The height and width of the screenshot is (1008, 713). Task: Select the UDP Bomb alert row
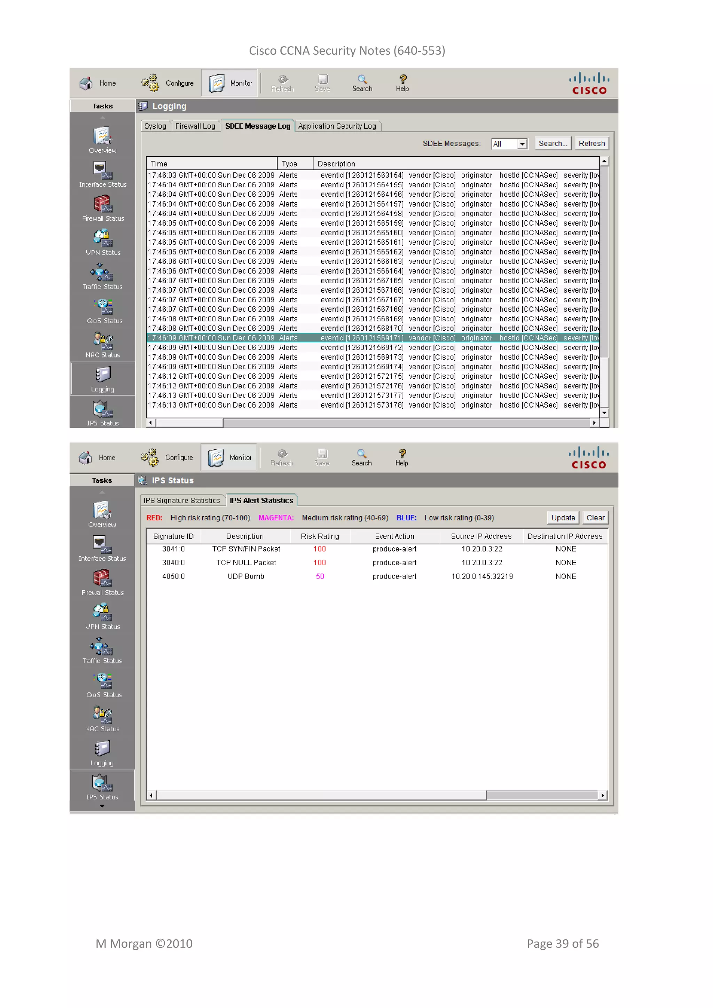pos(377,576)
